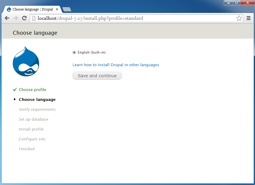The width and height of the screenshot is (255, 185).
Task: Click the Set up database step
Action: (33, 119)
